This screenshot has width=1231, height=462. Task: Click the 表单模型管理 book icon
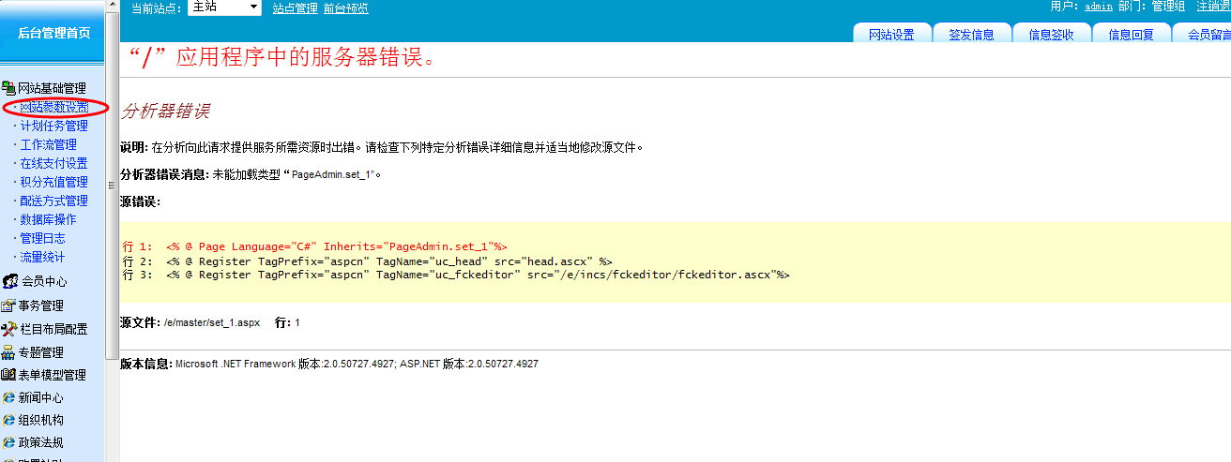[9, 375]
